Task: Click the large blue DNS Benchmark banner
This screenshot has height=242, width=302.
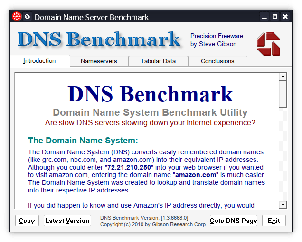Action: coord(99,40)
